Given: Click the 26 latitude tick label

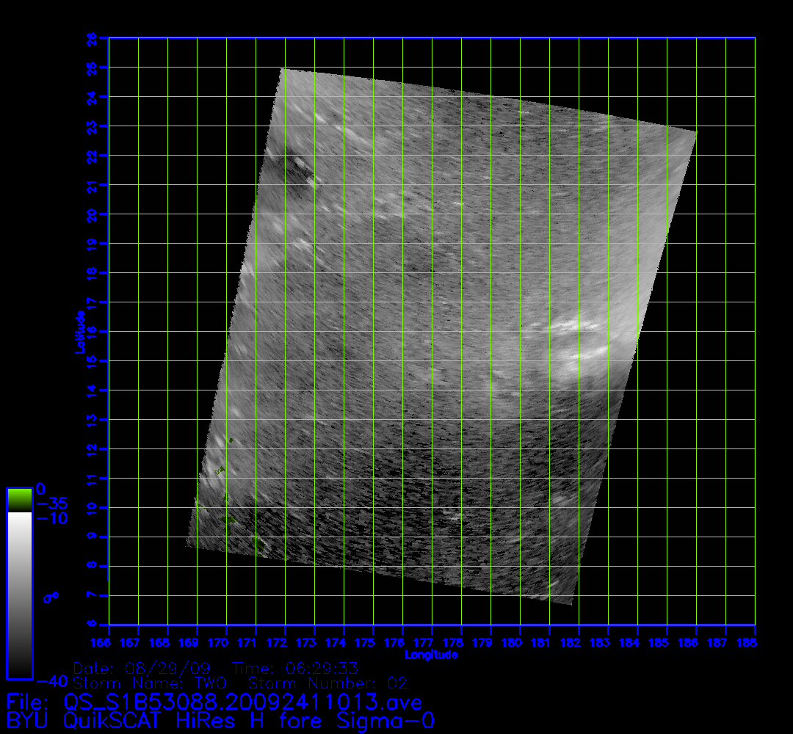Looking at the screenshot, I should pos(93,37).
